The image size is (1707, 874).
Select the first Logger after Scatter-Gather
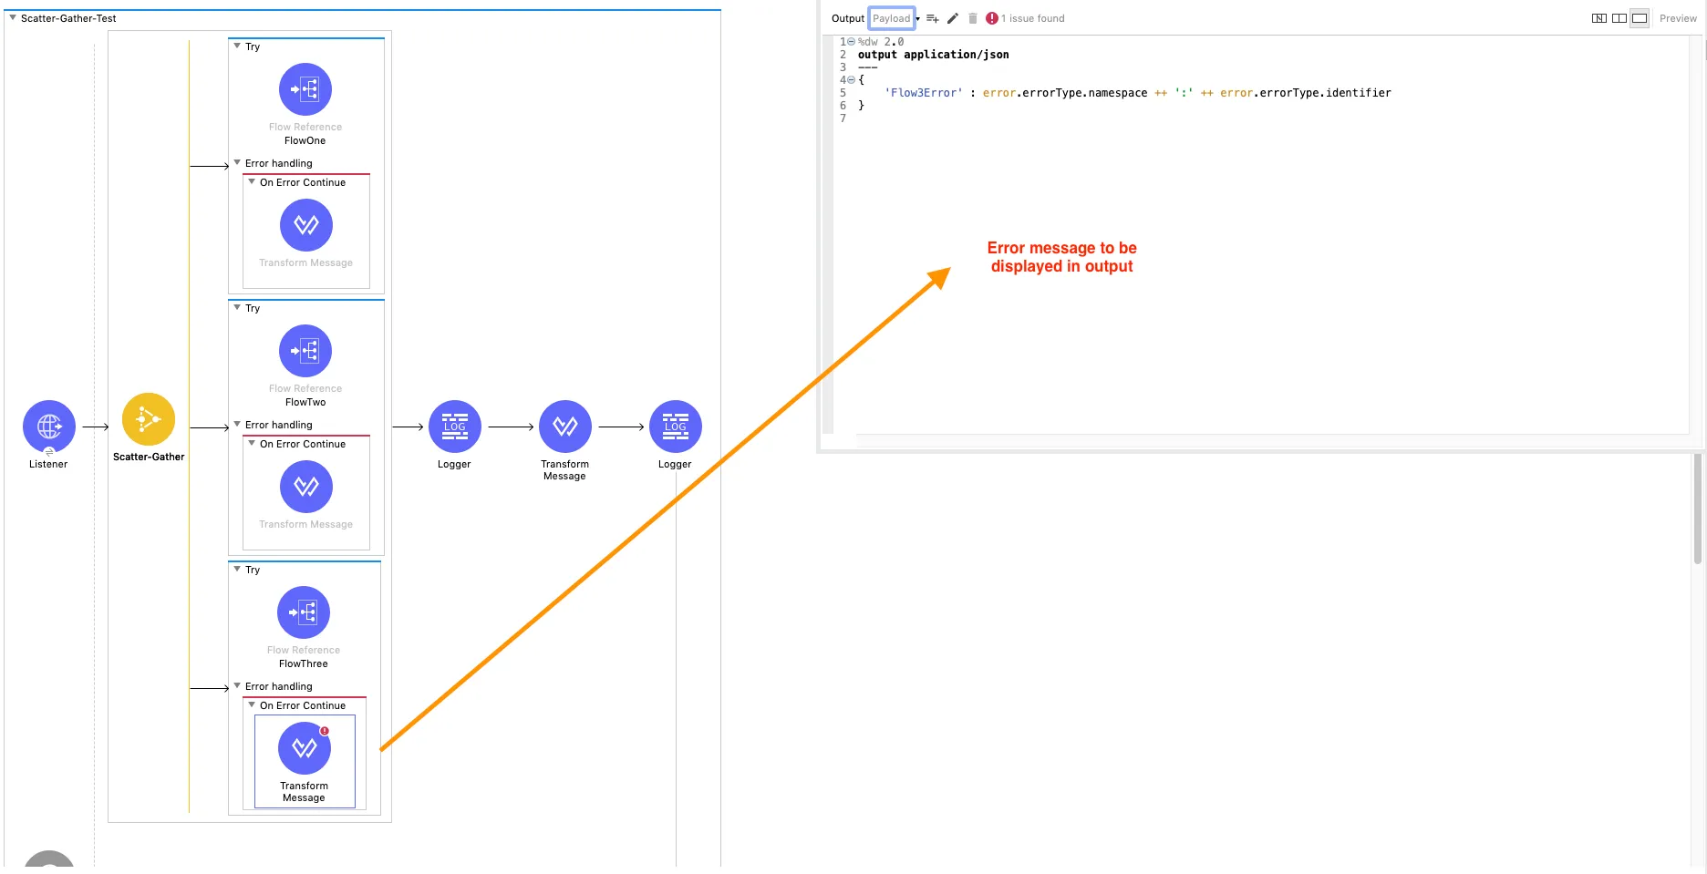(x=455, y=426)
